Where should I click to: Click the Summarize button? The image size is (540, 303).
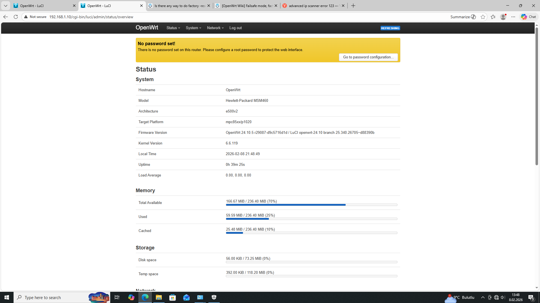tap(463, 17)
